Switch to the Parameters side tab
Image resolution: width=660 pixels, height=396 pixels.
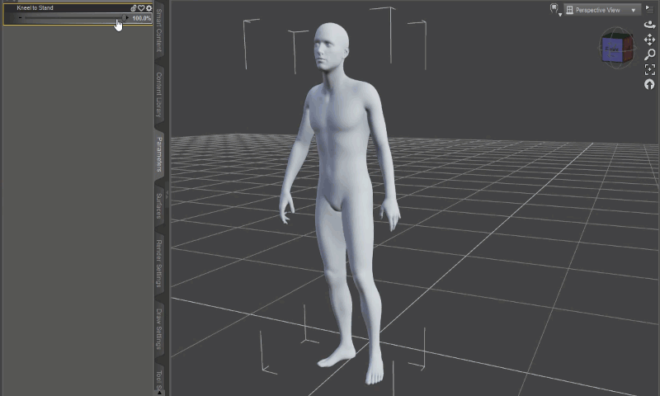pyautogui.click(x=159, y=154)
